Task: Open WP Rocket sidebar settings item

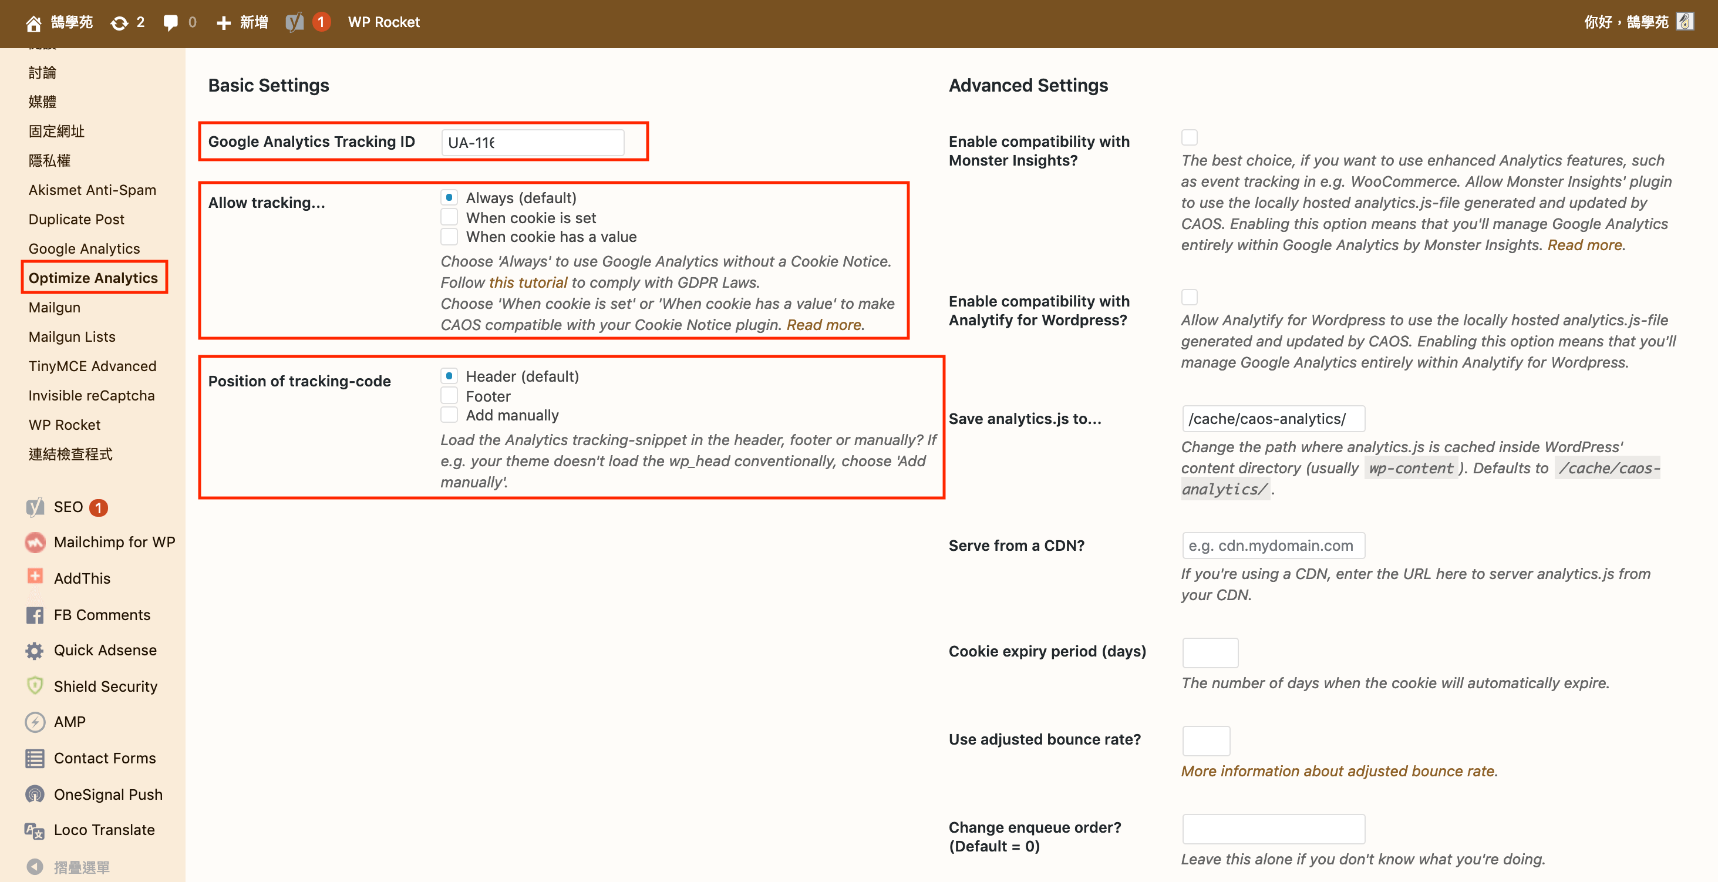Action: click(x=65, y=425)
